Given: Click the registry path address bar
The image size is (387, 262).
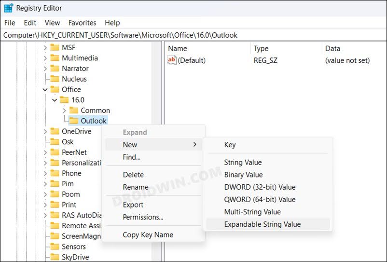Looking at the screenshot, I should tap(193, 35).
